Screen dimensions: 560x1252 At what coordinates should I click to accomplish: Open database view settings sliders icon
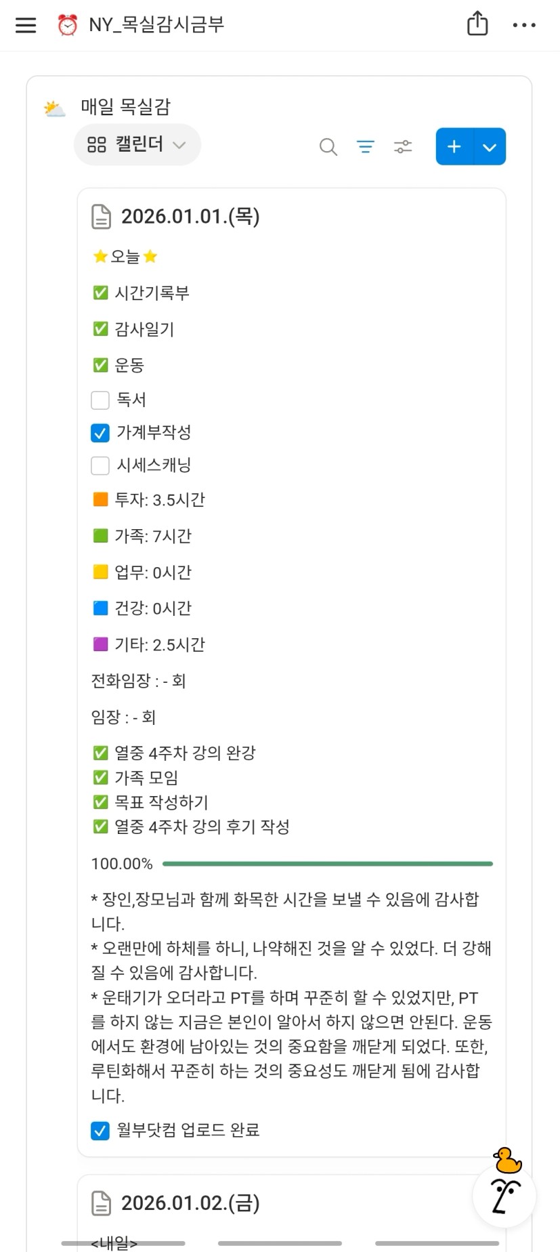point(403,146)
